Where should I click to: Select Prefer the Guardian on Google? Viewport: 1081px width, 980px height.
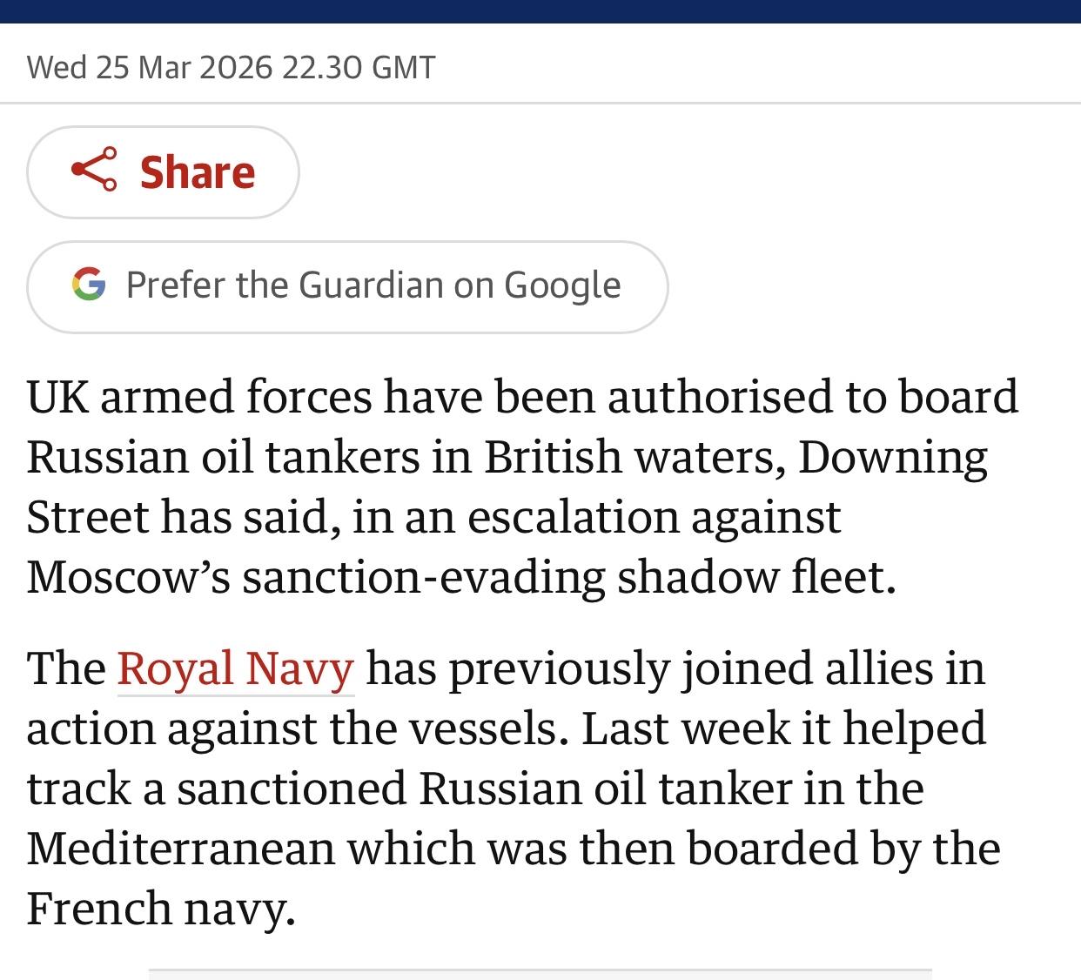click(x=373, y=286)
